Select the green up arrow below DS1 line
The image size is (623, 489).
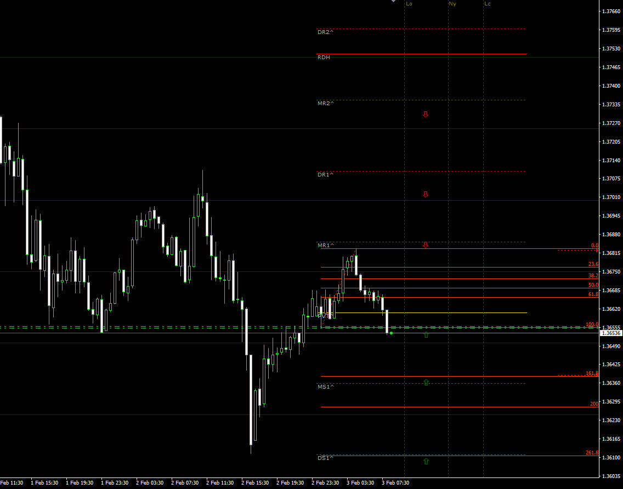click(x=426, y=461)
